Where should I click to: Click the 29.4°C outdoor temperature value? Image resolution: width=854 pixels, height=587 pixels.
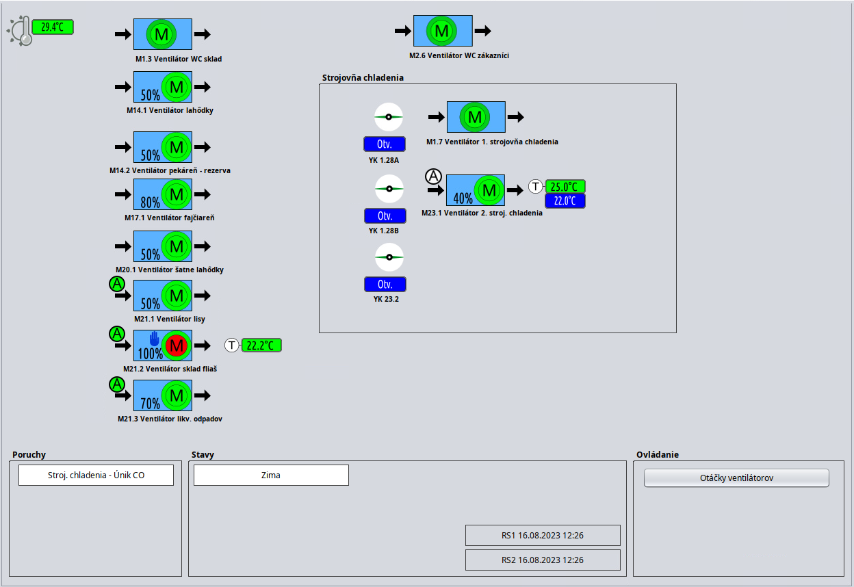coord(52,27)
